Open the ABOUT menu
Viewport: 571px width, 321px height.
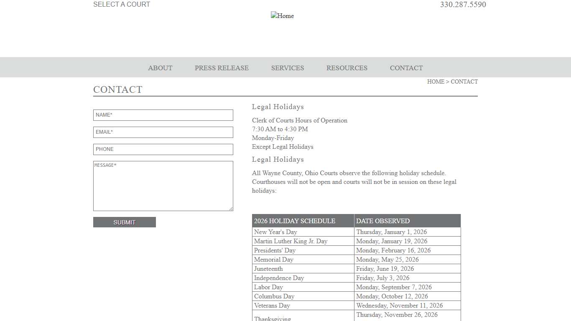[160, 68]
